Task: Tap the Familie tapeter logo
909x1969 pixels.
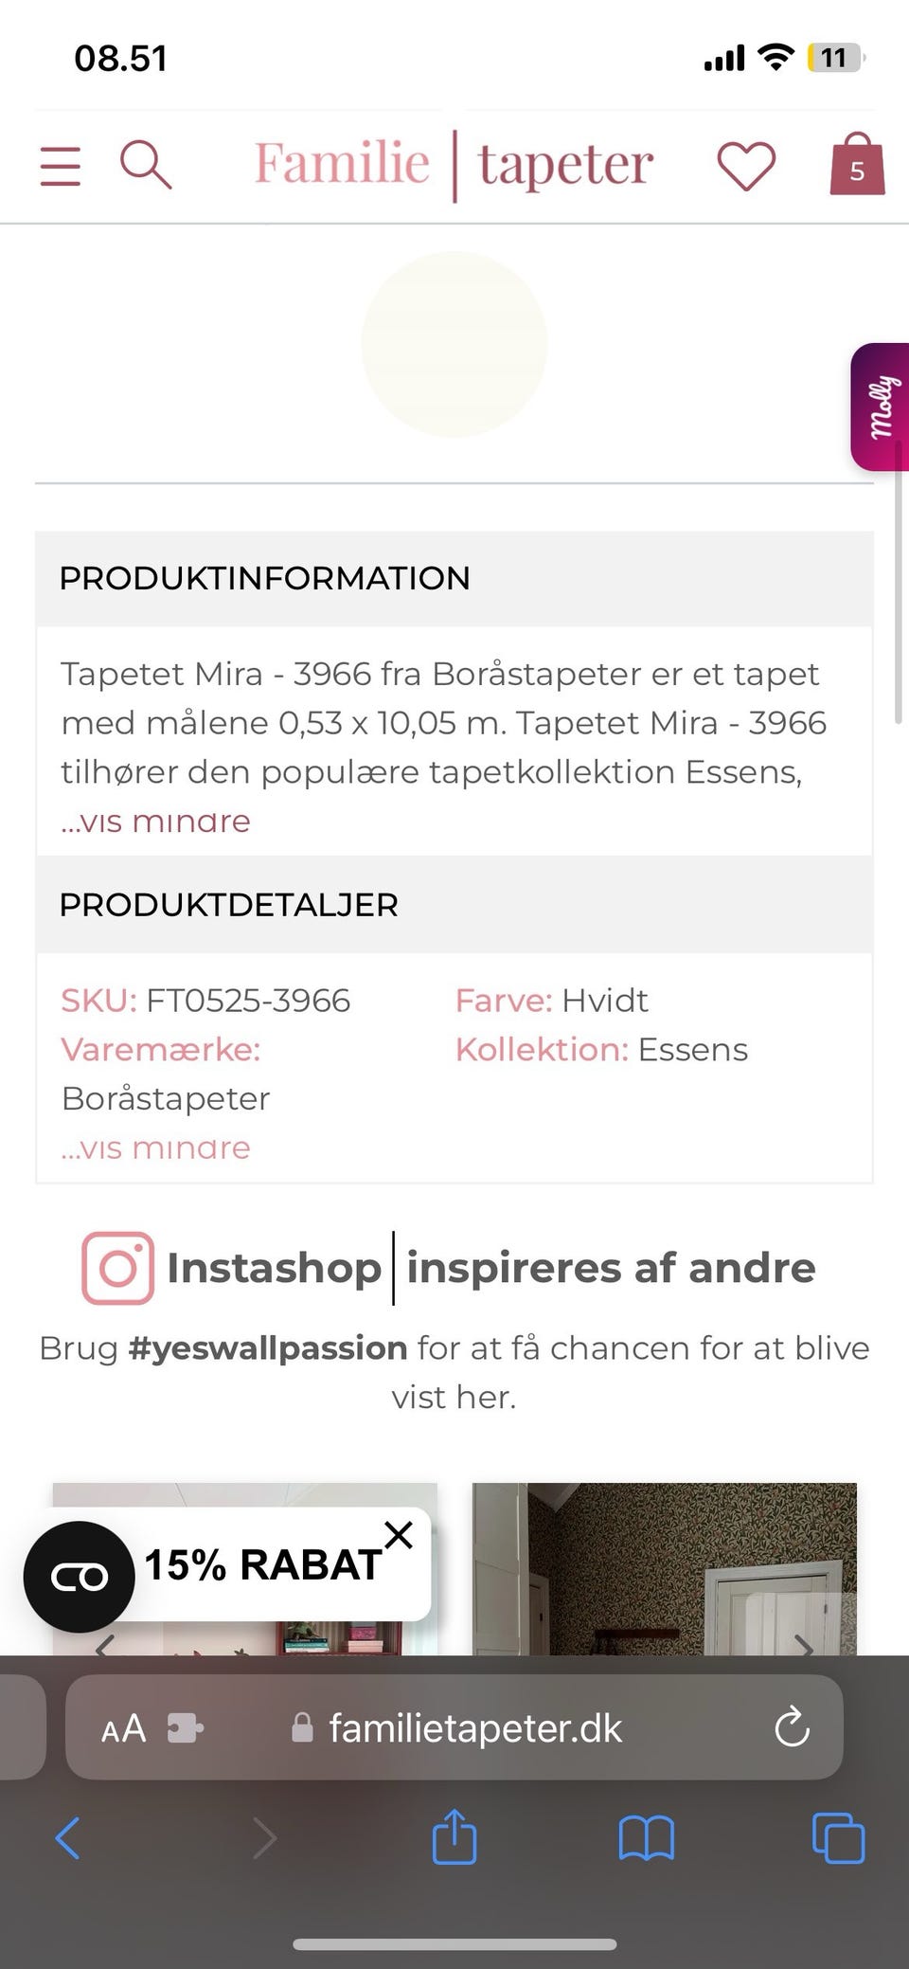Action: coord(453,163)
